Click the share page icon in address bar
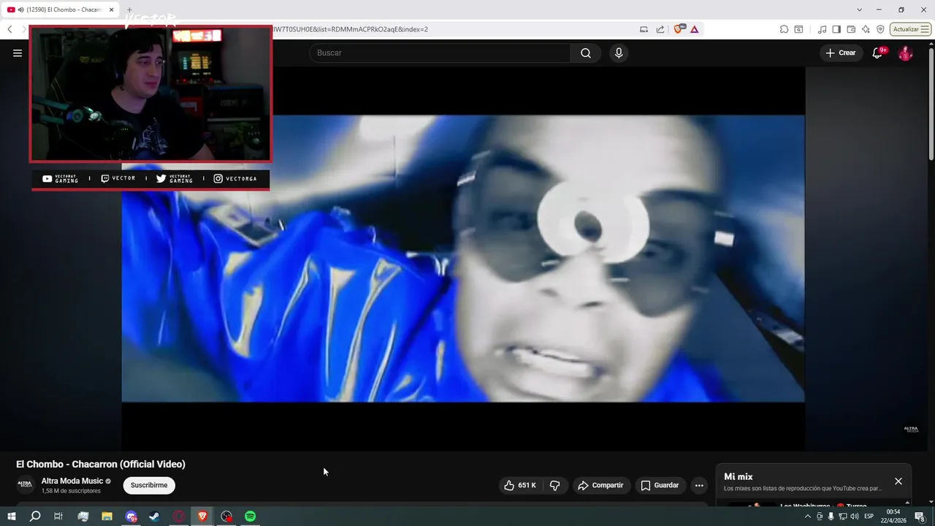The height and width of the screenshot is (526, 935). point(660,29)
